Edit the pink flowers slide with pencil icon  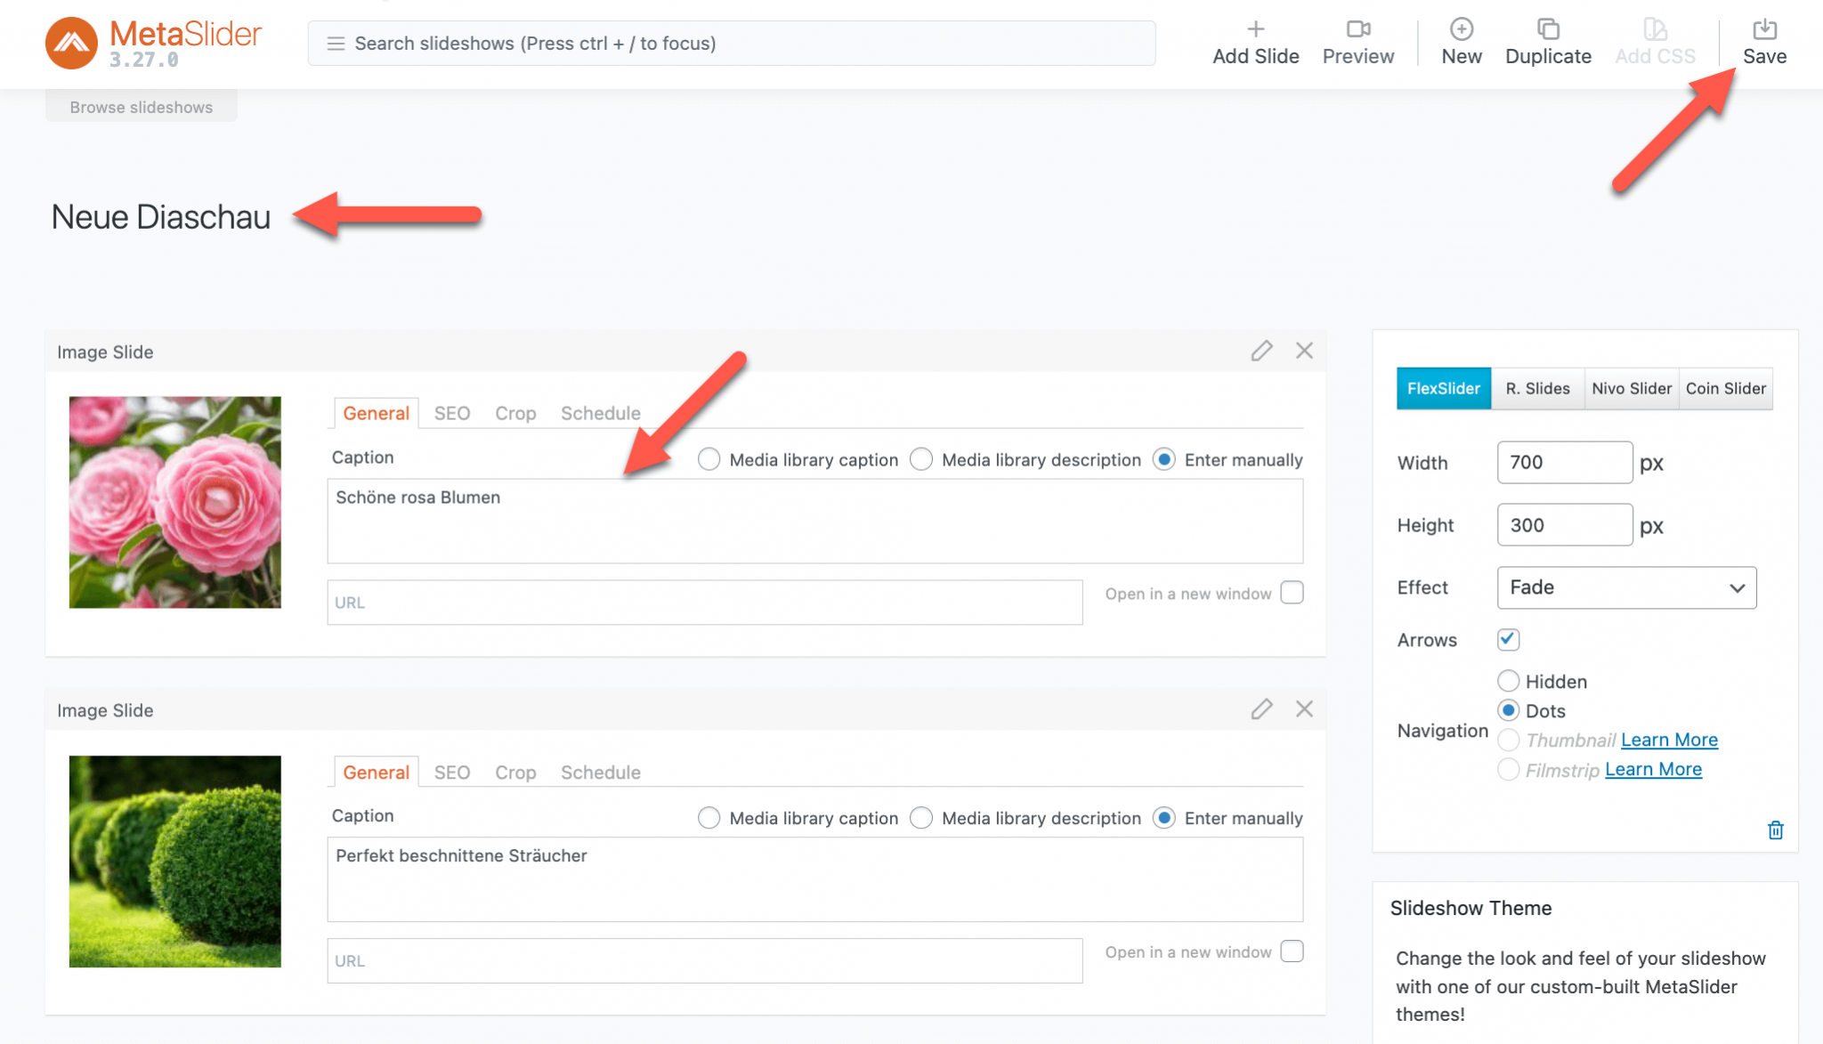(1261, 351)
